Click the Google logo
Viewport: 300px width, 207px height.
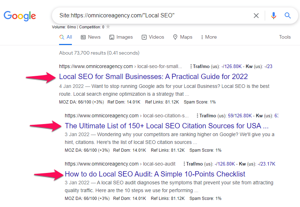coord(20,16)
